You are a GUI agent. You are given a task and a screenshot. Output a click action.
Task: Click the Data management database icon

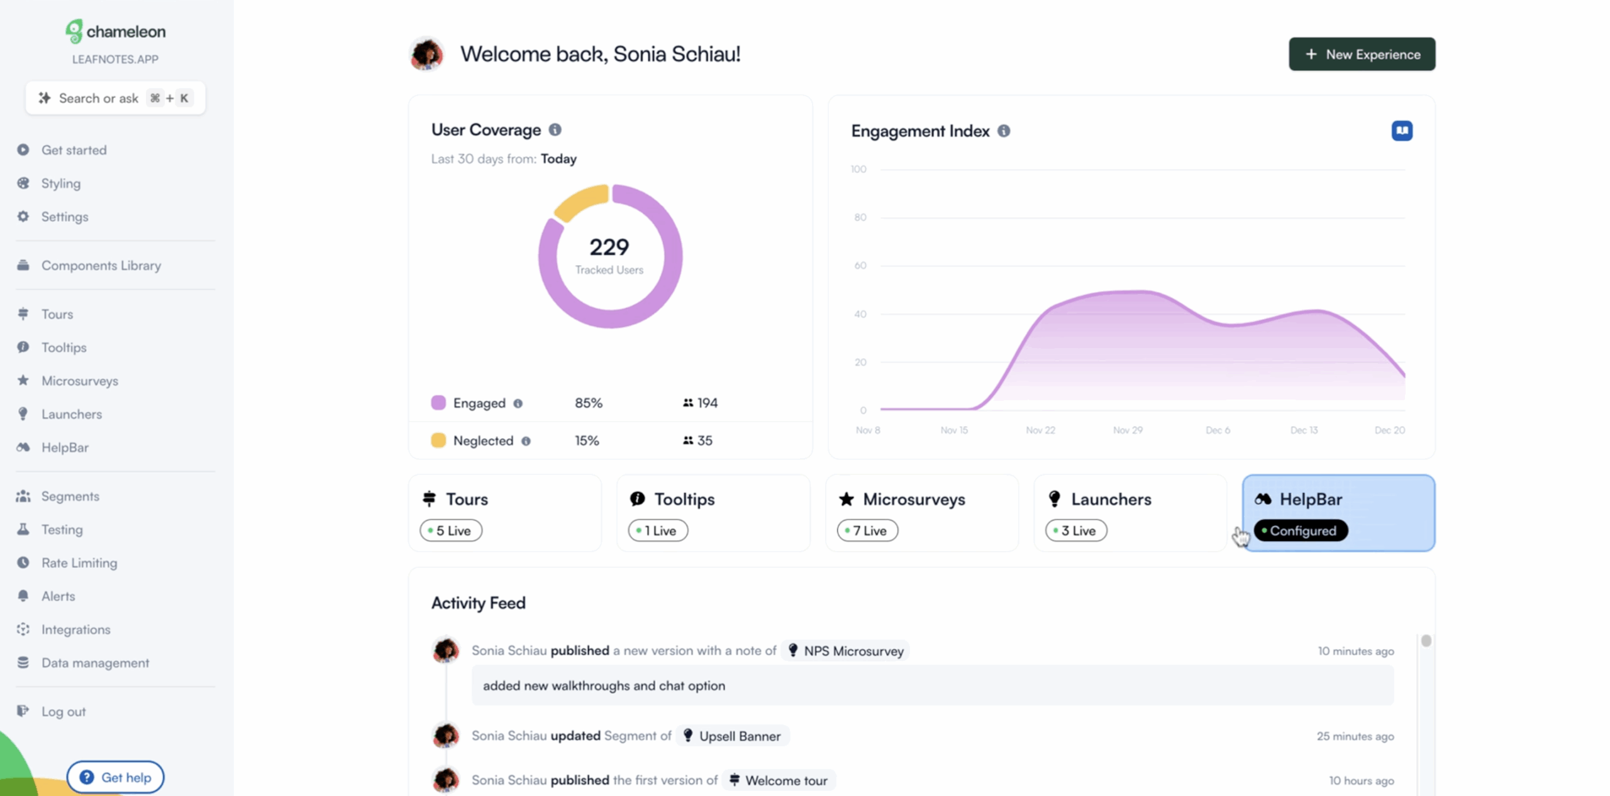(x=23, y=662)
